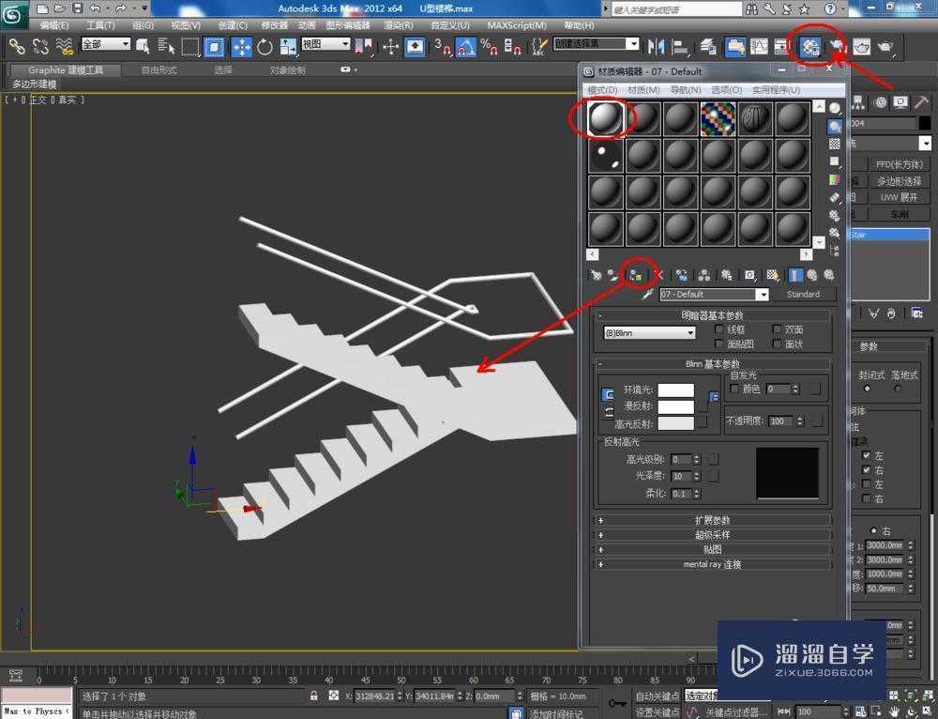The height and width of the screenshot is (719, 938).
Task: Enable the 线框 (Wire) checkbox
Action: tap(720, 329)
